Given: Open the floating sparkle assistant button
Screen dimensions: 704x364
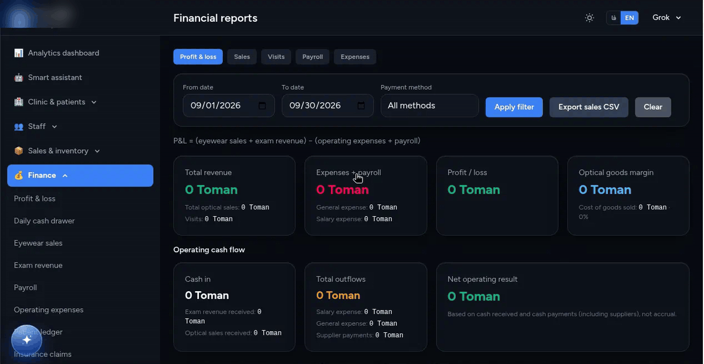Looking at the screenshot, I should 26,340.
